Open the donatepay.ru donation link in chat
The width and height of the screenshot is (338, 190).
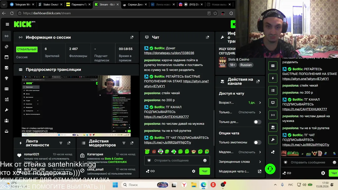[169, 53]
